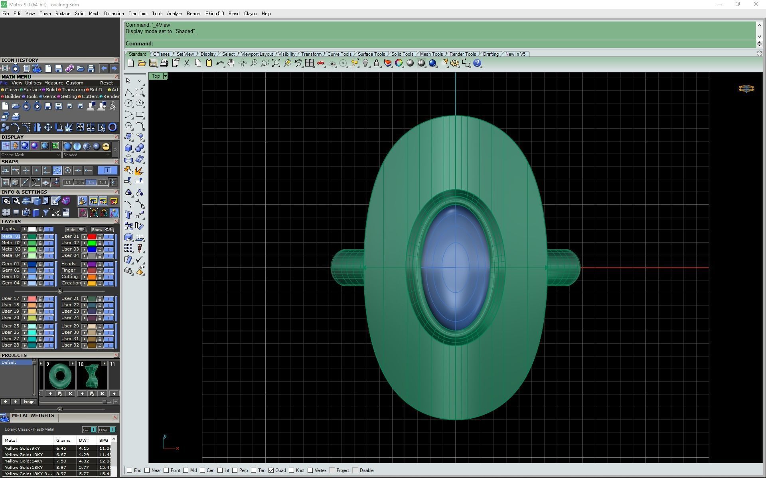Select the Pan hand tool

click(231, 63)
